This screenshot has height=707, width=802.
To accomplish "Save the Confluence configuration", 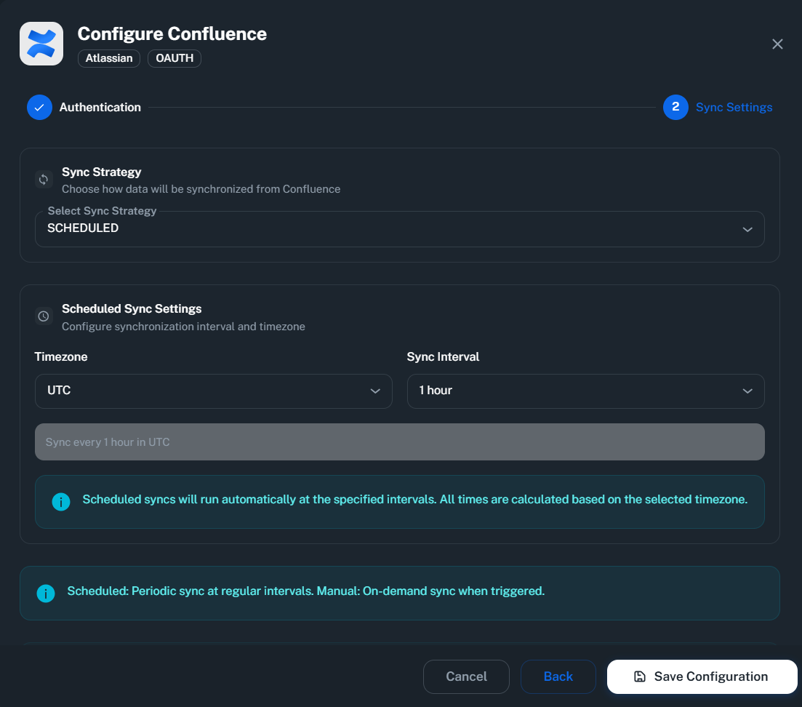I will pyautogui.click(x=702, y=676).
